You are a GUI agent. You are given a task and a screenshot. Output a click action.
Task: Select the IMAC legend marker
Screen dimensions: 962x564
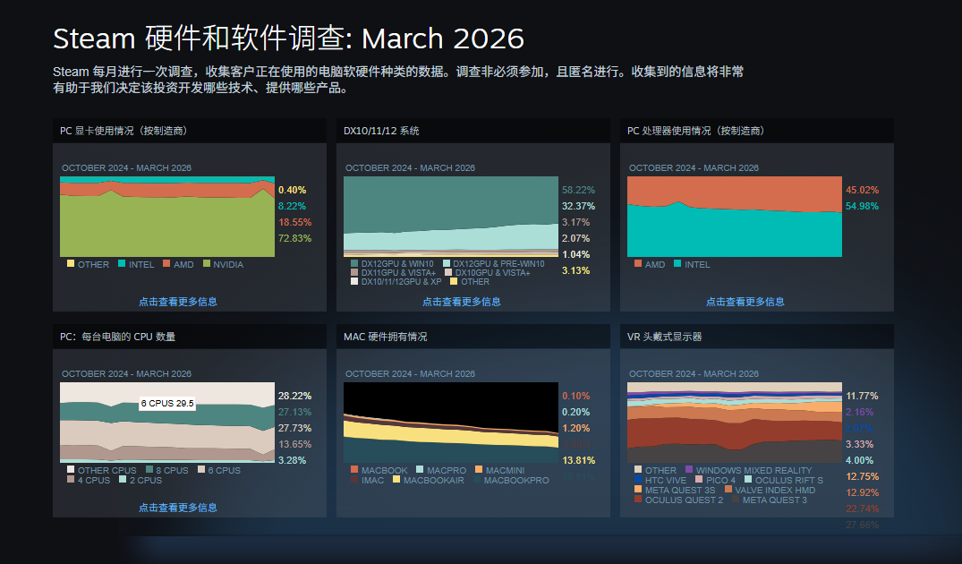click(x=353, y=479)
